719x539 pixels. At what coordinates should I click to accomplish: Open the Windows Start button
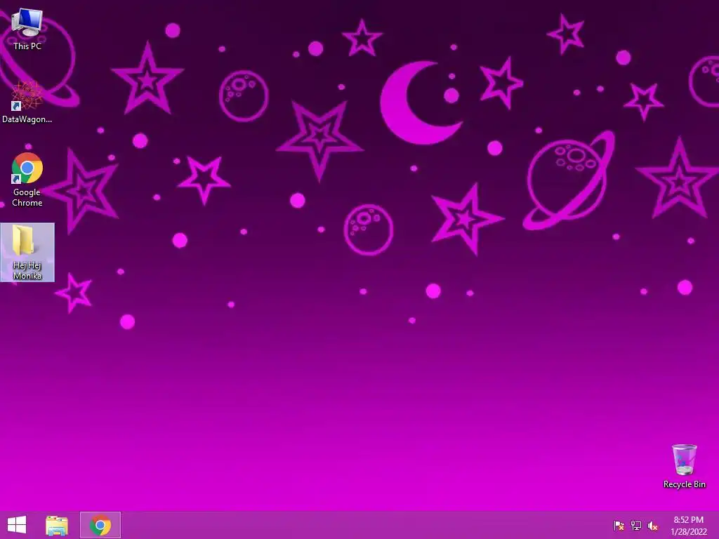[x=17, y=525]
